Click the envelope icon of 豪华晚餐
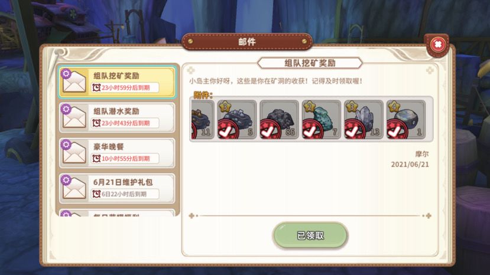The width and height of the screenshot is (490, 275). (x=74, y=153)
